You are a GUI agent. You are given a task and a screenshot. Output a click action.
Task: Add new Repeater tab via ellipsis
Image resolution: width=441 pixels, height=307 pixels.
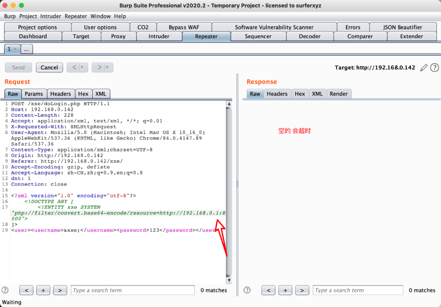click(x=27, y=49)
